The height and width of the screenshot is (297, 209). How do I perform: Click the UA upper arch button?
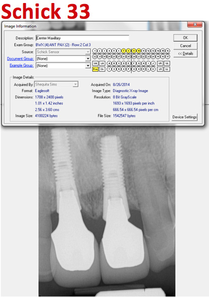[95, 63]
